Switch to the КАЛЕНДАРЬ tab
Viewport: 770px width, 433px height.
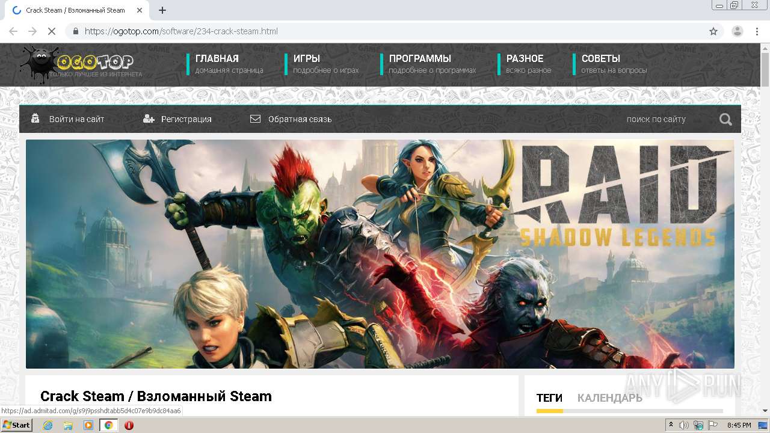click(609, 398)
